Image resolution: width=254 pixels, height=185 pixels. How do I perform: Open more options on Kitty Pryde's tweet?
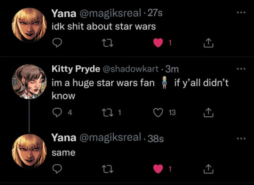click(241, 69)
